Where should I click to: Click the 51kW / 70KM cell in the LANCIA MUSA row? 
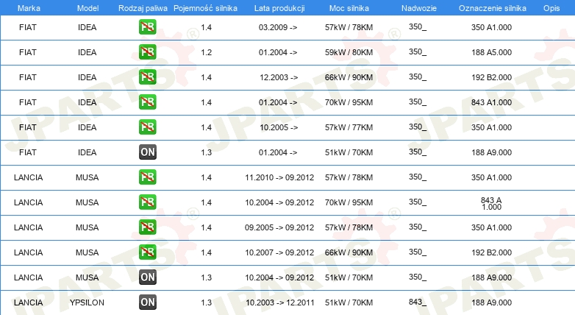349,277
